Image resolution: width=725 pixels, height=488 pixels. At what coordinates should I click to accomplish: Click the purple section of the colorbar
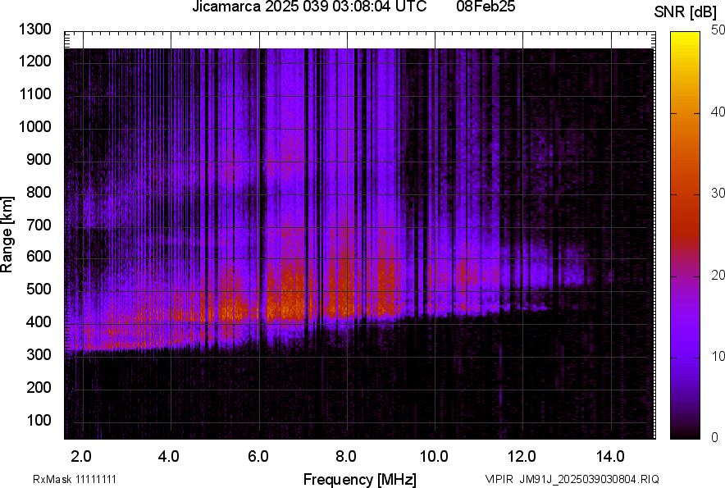pos(686,353)
